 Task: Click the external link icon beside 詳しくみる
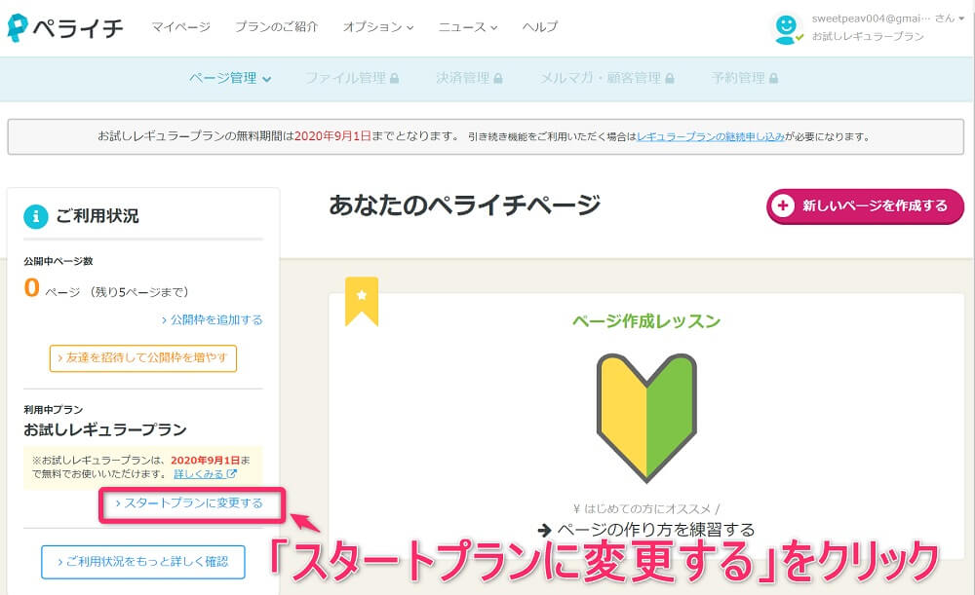[231, 474]
